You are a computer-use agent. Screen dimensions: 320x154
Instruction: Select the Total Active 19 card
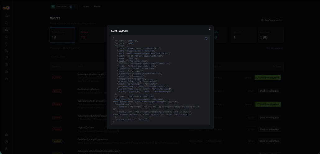click(62, 35)
